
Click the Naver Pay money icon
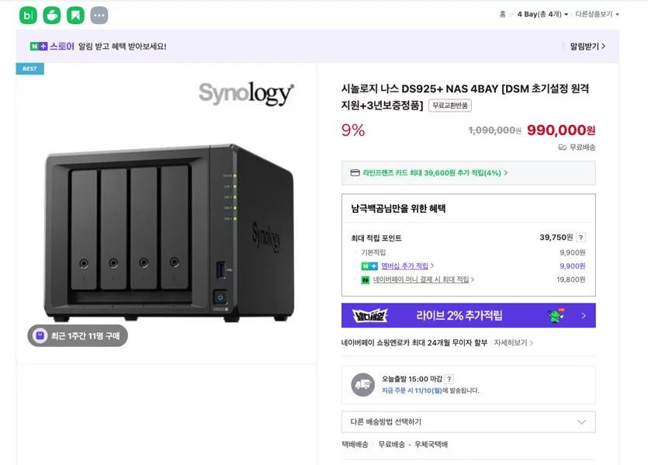point(366,279)
